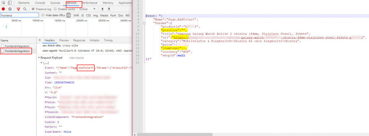The width and height of the screenshot is (369, 136).
Task: Filter requests by Img
Action: (95, 15)
